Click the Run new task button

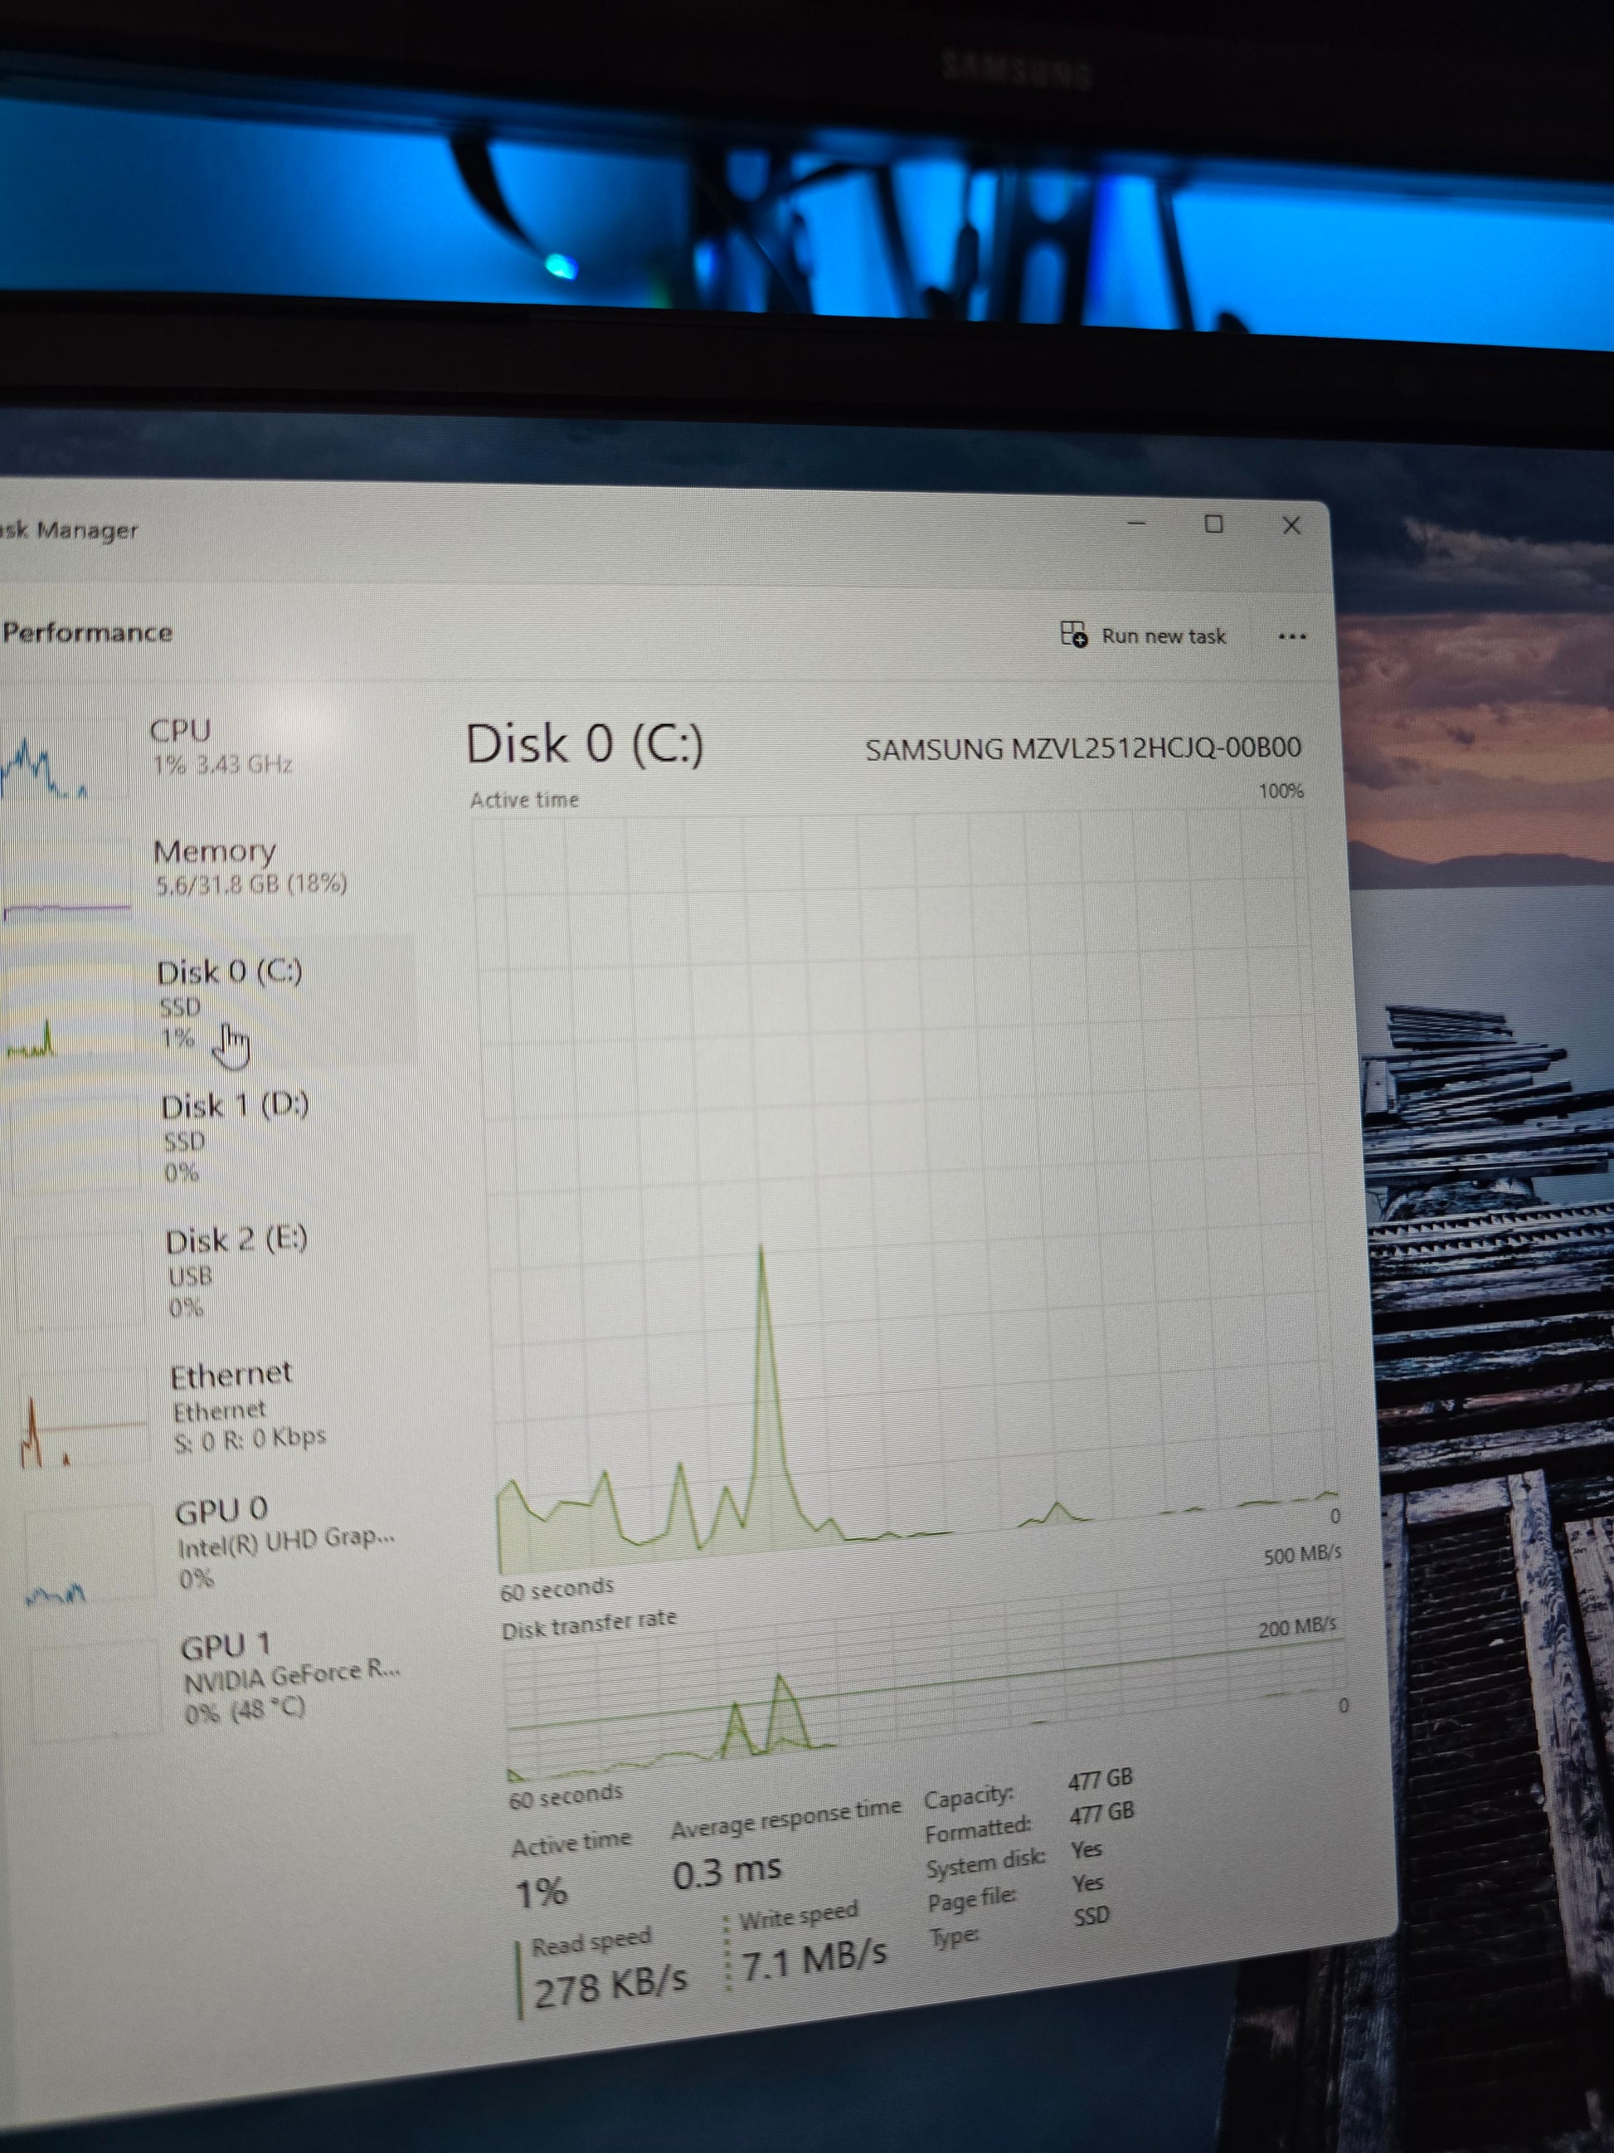pyautogui.click(x=1162, y=636)
